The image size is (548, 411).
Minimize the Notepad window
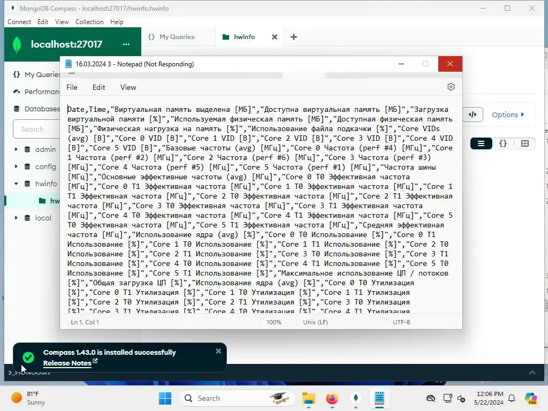pyautogui.click(x=401, y=64)
